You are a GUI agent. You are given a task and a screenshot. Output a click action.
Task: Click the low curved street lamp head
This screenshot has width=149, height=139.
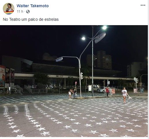tap(59, 59)
